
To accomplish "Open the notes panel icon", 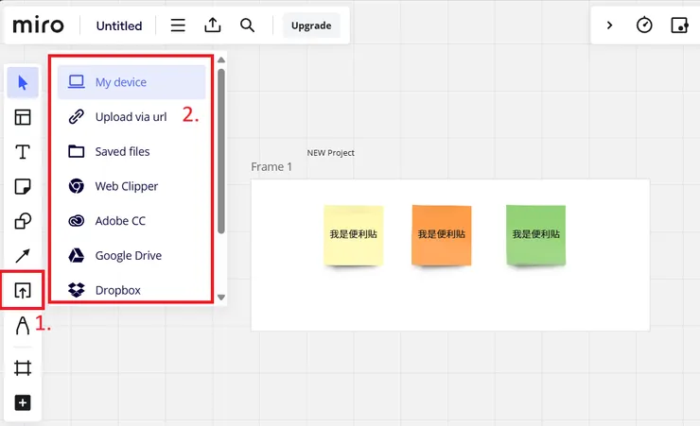I will (x=679, y=26).
